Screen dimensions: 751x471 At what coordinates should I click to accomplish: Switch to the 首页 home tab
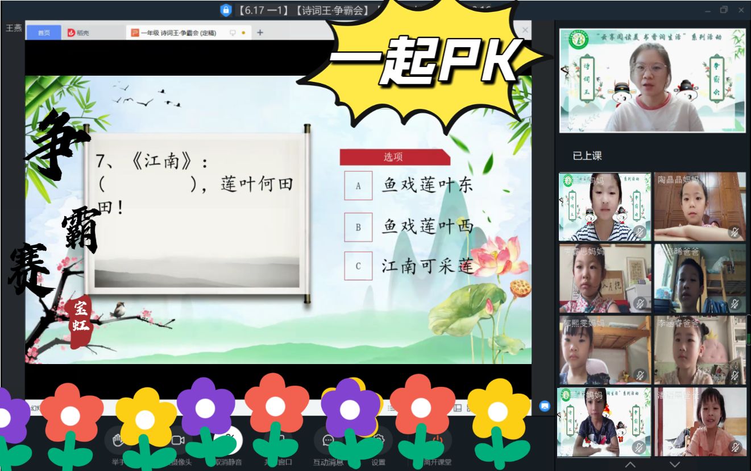44,33
